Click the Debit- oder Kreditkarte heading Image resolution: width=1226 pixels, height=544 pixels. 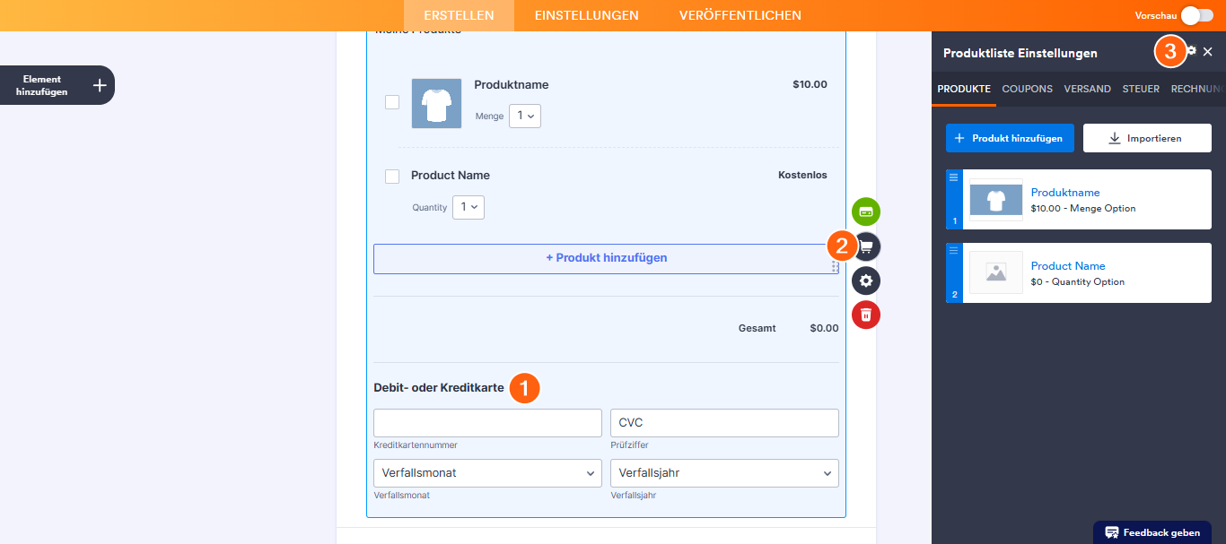[439, 388]
